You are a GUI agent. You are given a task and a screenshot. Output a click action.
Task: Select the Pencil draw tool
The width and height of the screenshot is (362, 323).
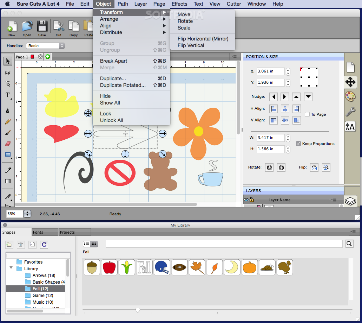(x=8, y=121)
